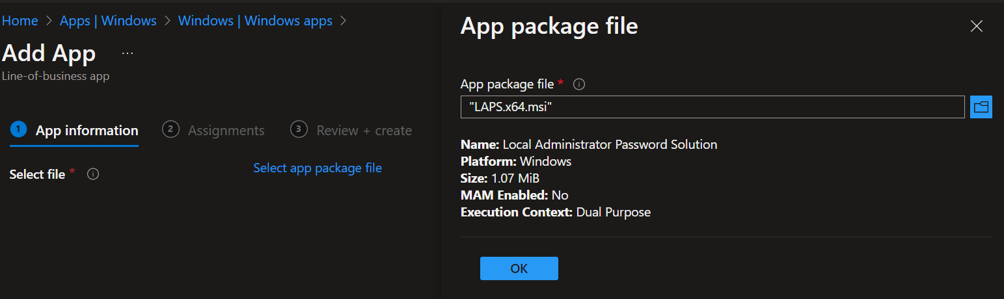Click Execution Context: Dual Purpose text

pos(556,212)
